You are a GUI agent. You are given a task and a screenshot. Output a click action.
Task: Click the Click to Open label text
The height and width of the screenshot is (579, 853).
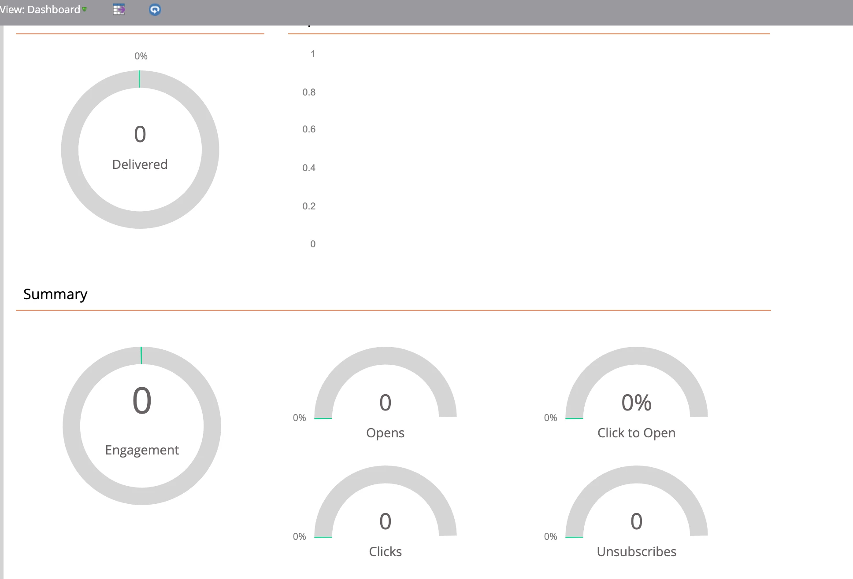point(636,433)
